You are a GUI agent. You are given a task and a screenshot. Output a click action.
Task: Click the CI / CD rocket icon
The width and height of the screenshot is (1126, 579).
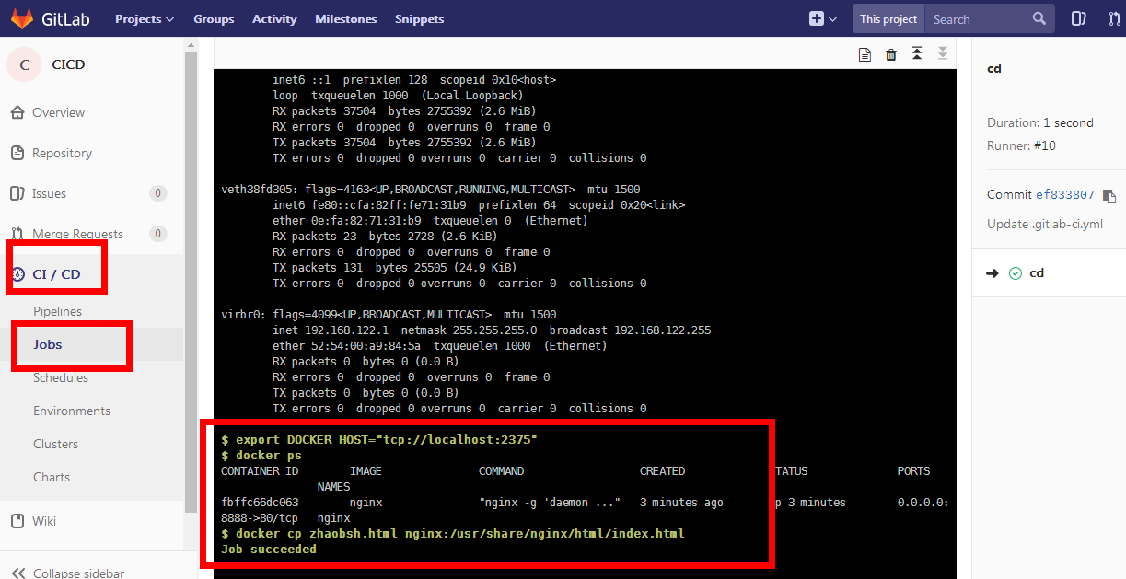(17, 274)
